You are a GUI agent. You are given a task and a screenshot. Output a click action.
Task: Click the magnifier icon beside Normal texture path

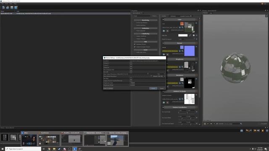tap(182, 51)
